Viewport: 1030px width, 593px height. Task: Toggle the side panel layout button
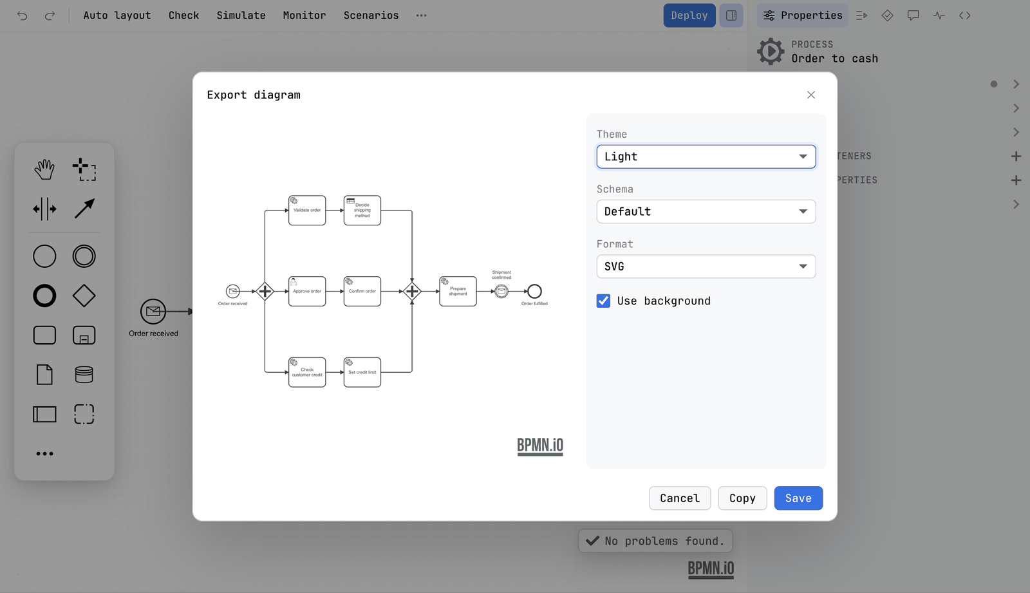tap(731, 15)
